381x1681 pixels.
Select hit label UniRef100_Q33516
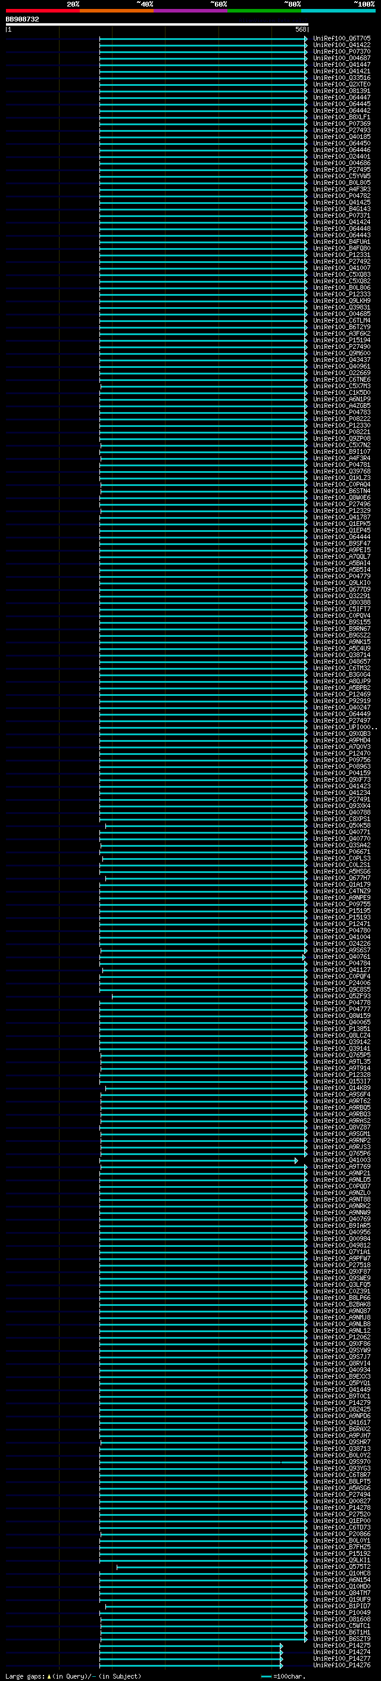tap(342, 78)
